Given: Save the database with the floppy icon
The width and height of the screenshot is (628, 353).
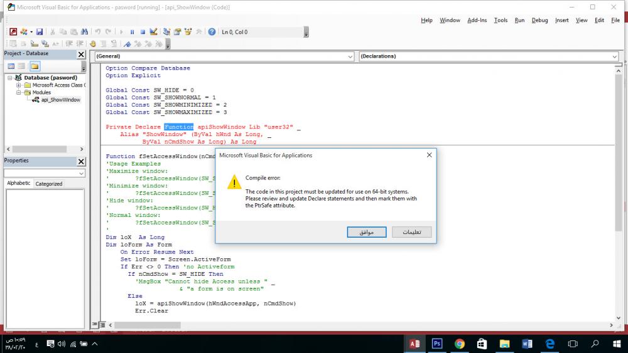Looking at the screenshot, I should click(39, 31).
